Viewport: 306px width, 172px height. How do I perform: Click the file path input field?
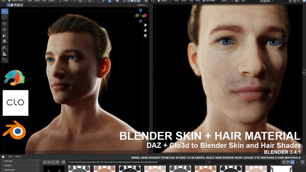pyautogui.click(x=136, y=162)
